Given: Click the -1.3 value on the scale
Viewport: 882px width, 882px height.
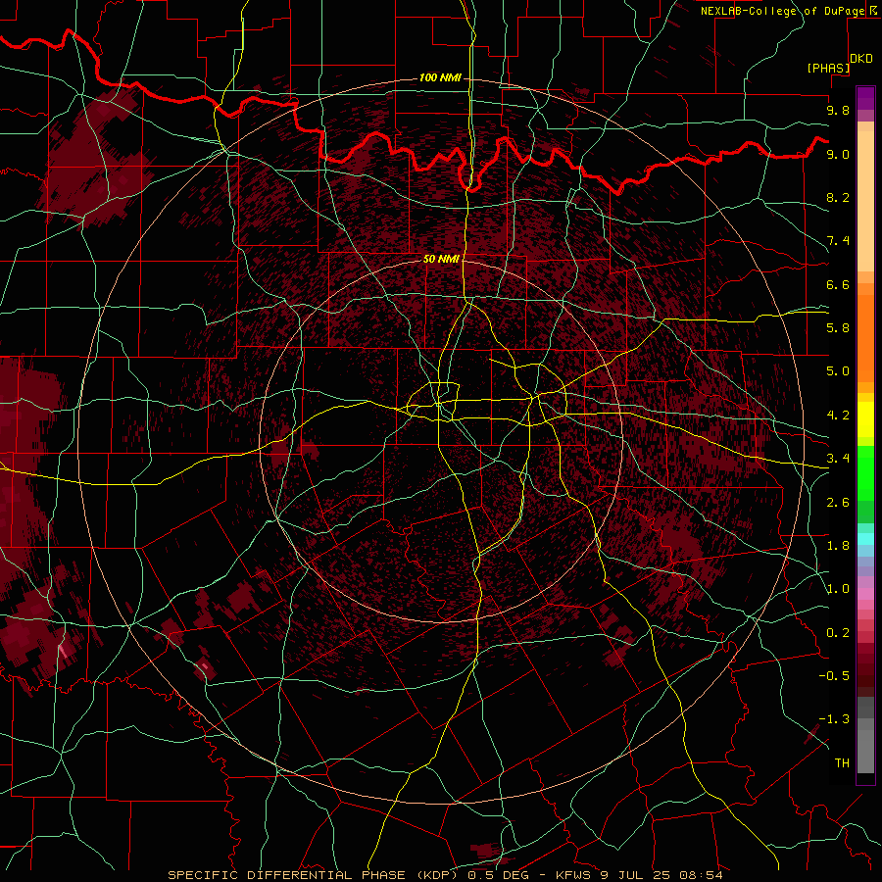Looking at the screenshot, I should (834, 719).
